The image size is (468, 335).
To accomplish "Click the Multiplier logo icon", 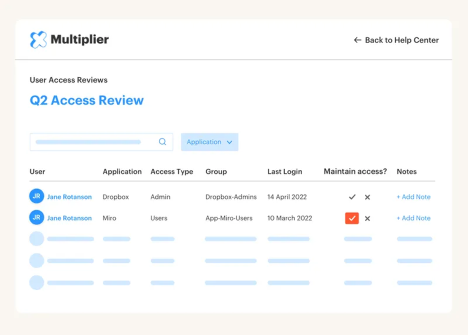I will click(38, 40).
